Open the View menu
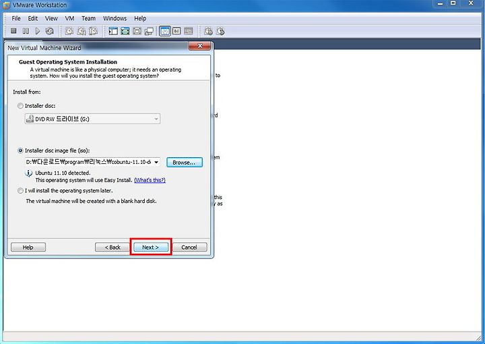The image size is (485, 344). (51, 19)
